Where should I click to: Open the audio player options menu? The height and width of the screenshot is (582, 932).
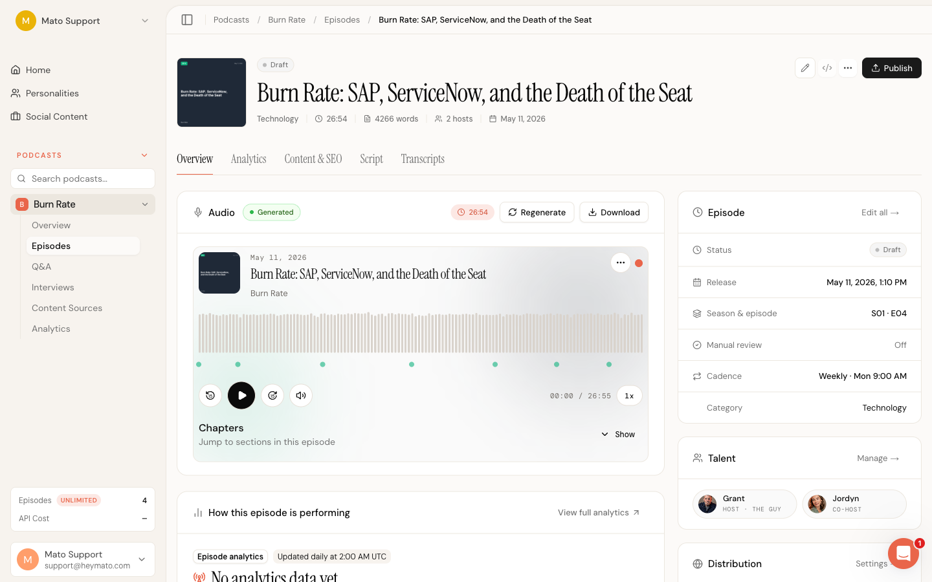point(621,263)
